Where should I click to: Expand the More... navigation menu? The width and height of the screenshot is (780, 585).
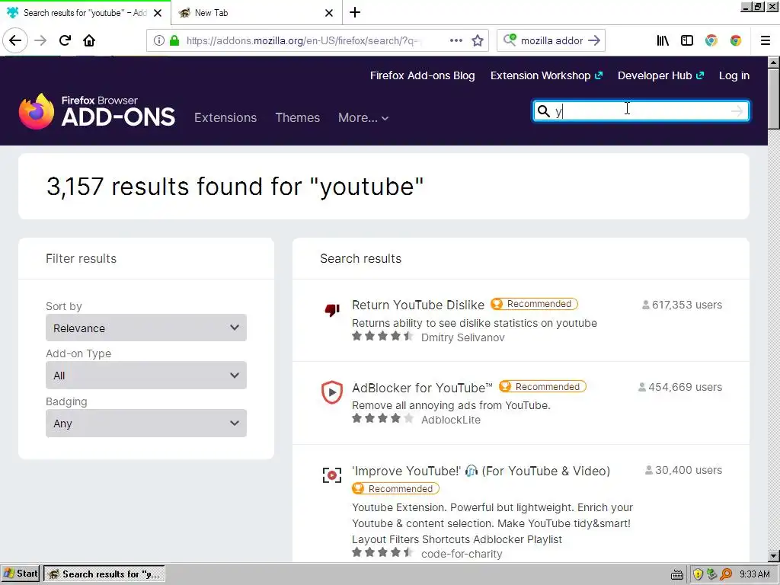pos(363,118)
